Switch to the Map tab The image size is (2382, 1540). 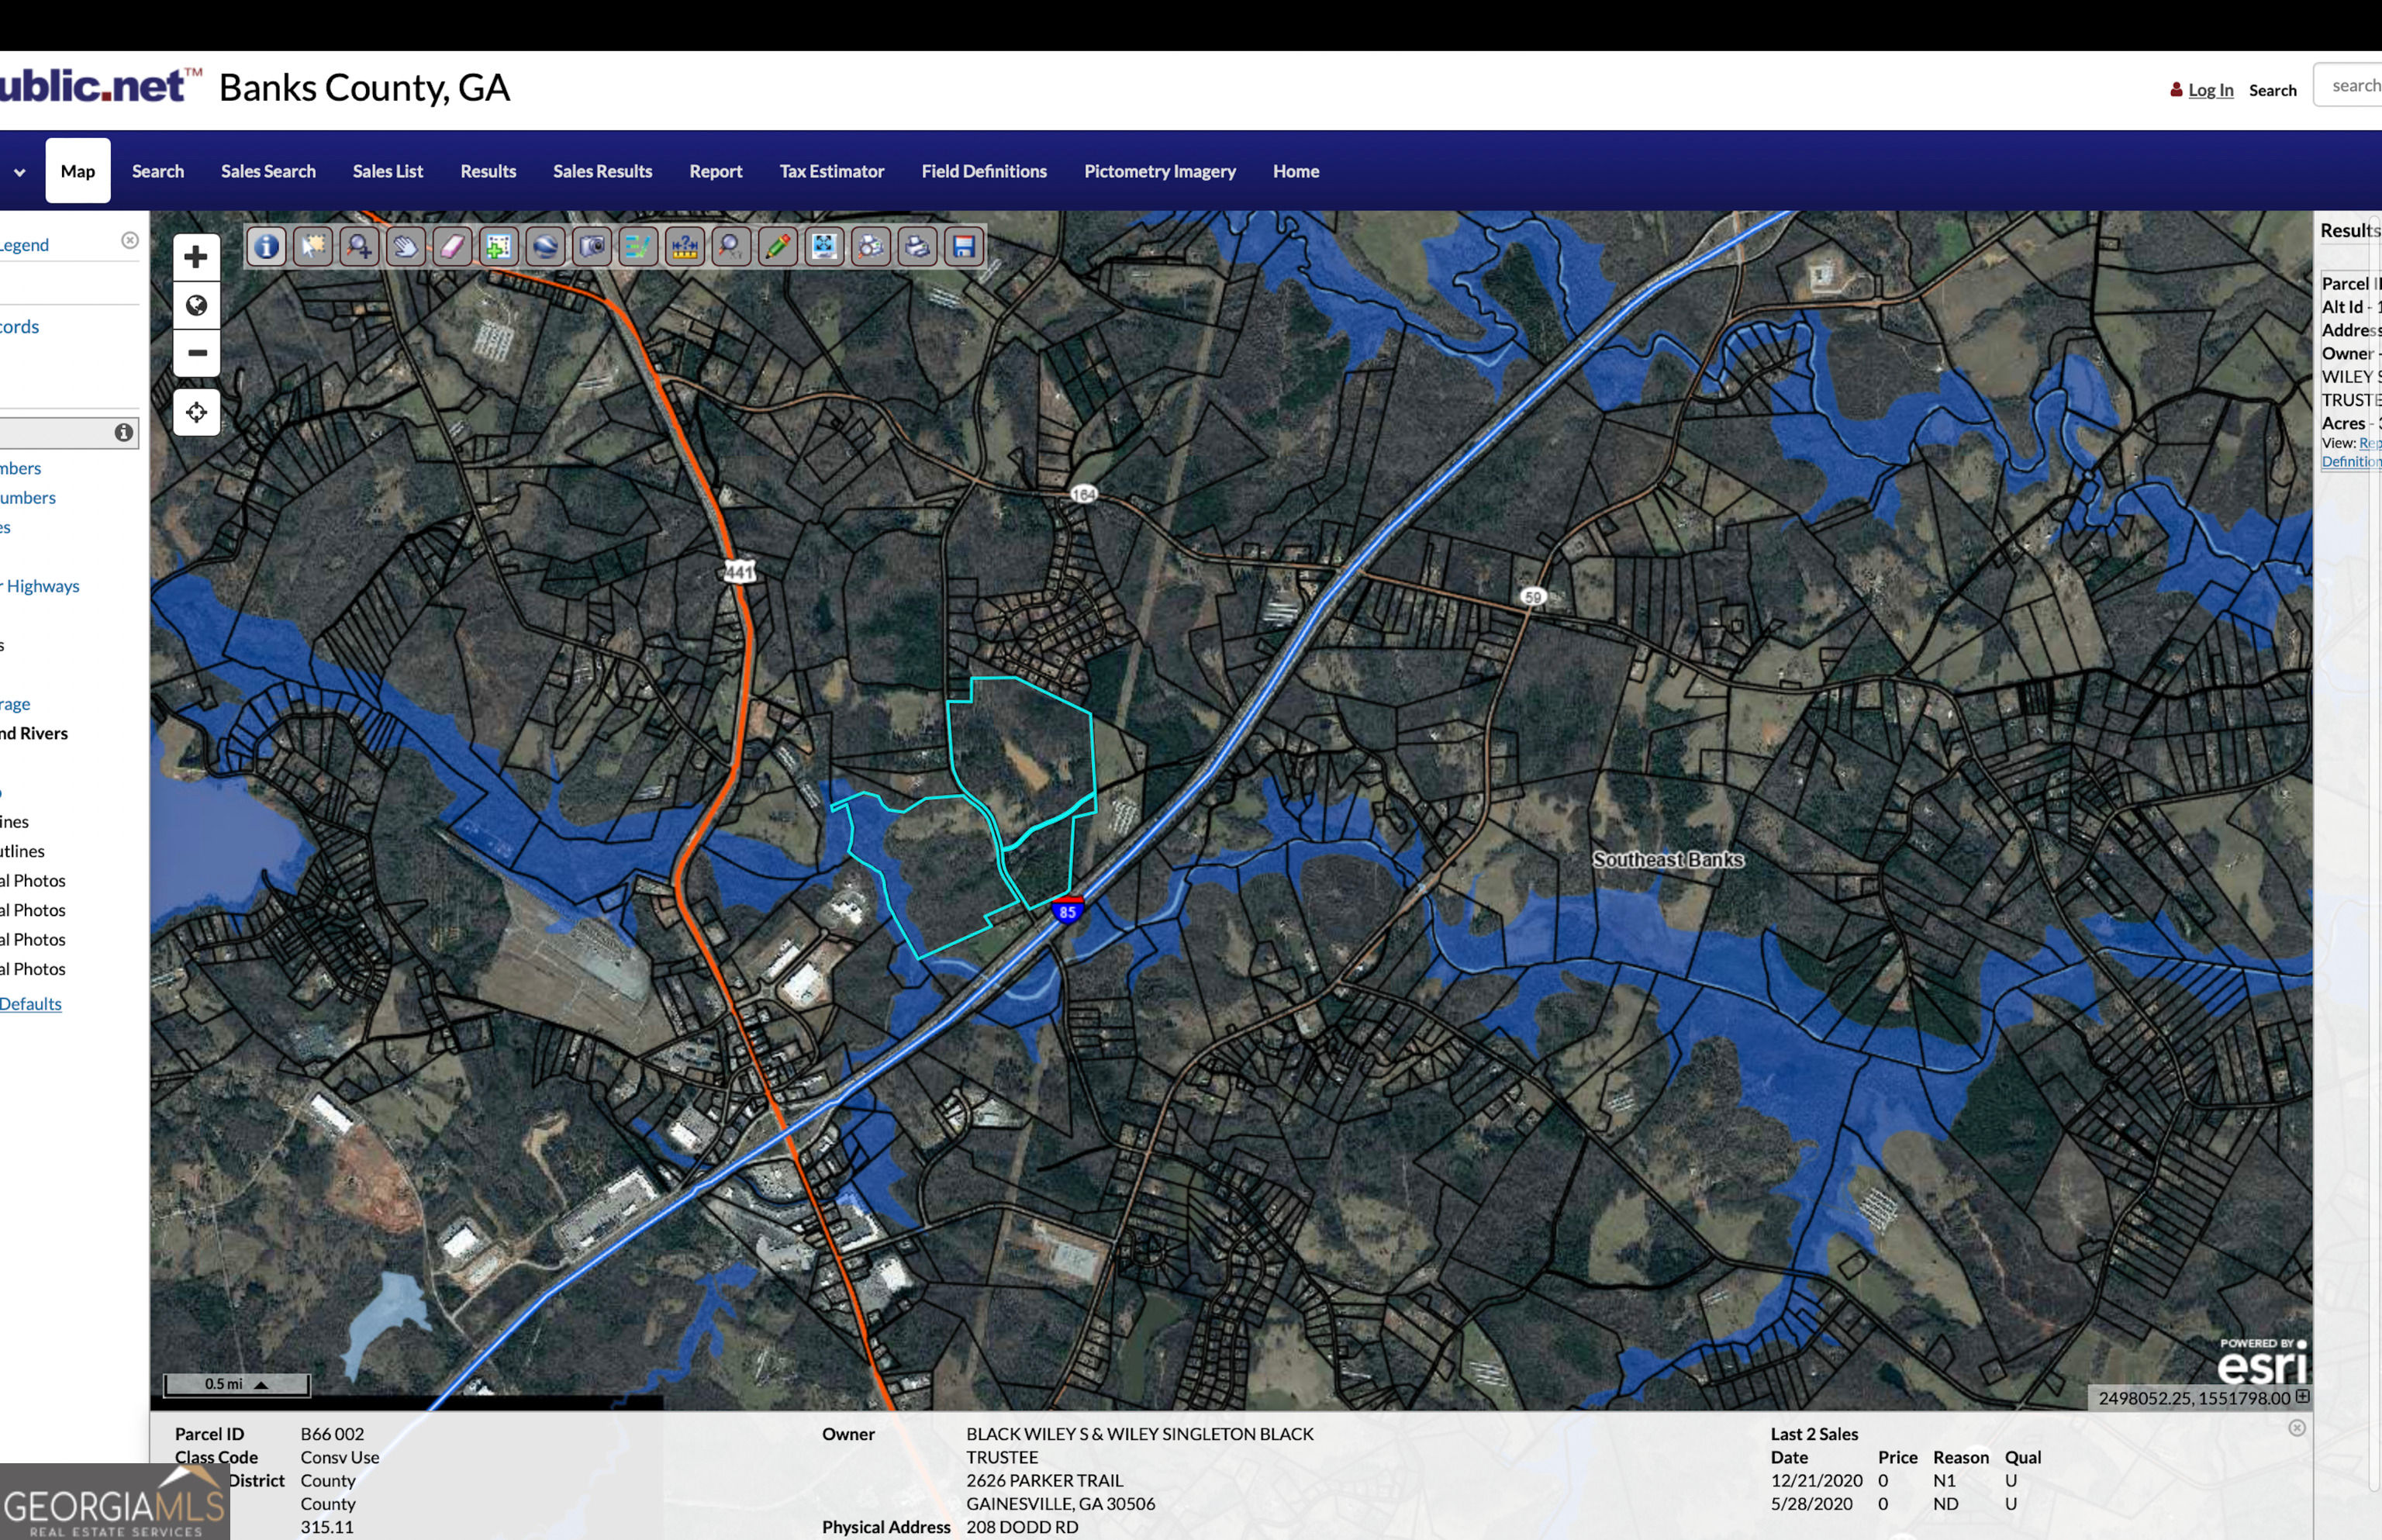pos(78,171)
